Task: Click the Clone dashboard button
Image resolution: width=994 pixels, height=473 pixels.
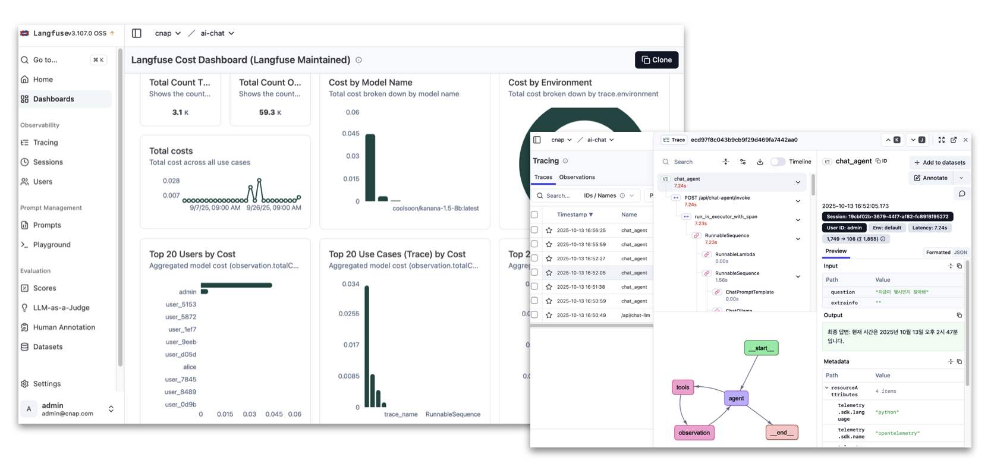Action: point(656,60)
